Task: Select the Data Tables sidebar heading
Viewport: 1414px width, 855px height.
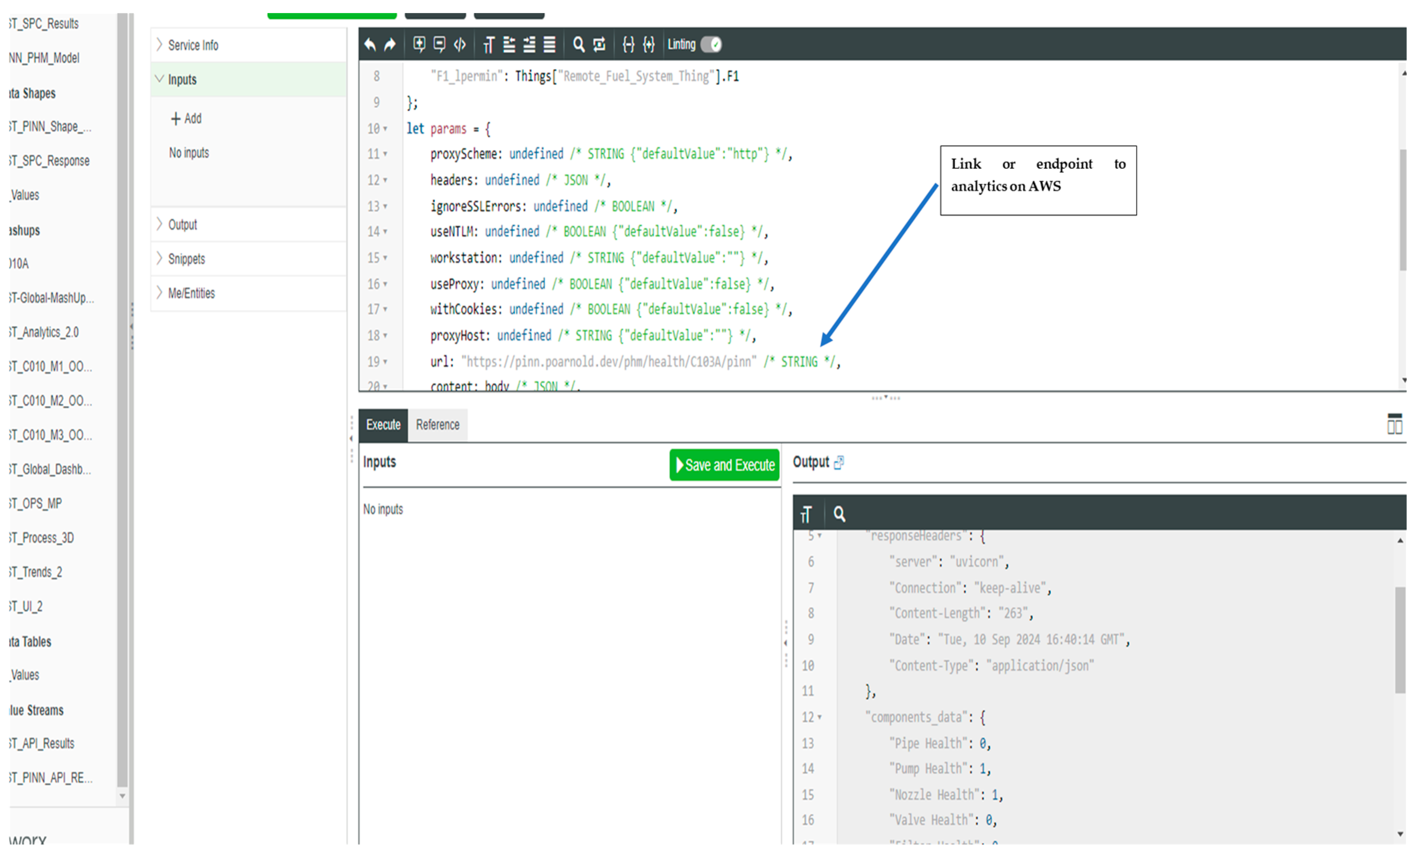Action: (x=30, y=642)
